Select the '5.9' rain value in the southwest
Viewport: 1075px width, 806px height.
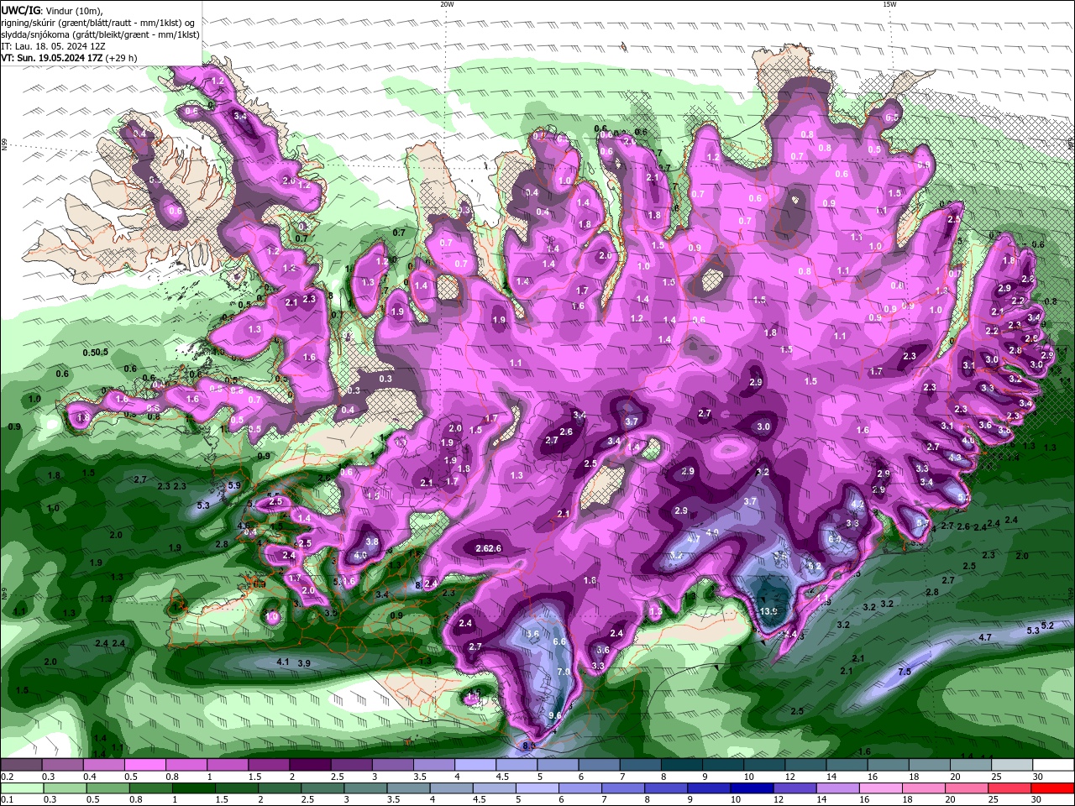pos(234,485)
